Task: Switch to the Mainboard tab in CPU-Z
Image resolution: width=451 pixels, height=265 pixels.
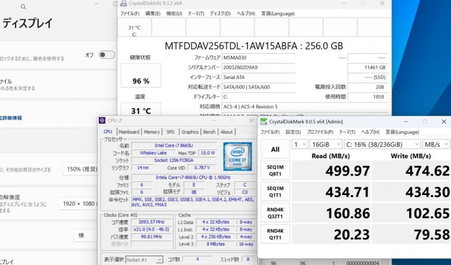Action: [x=129, y=132]
